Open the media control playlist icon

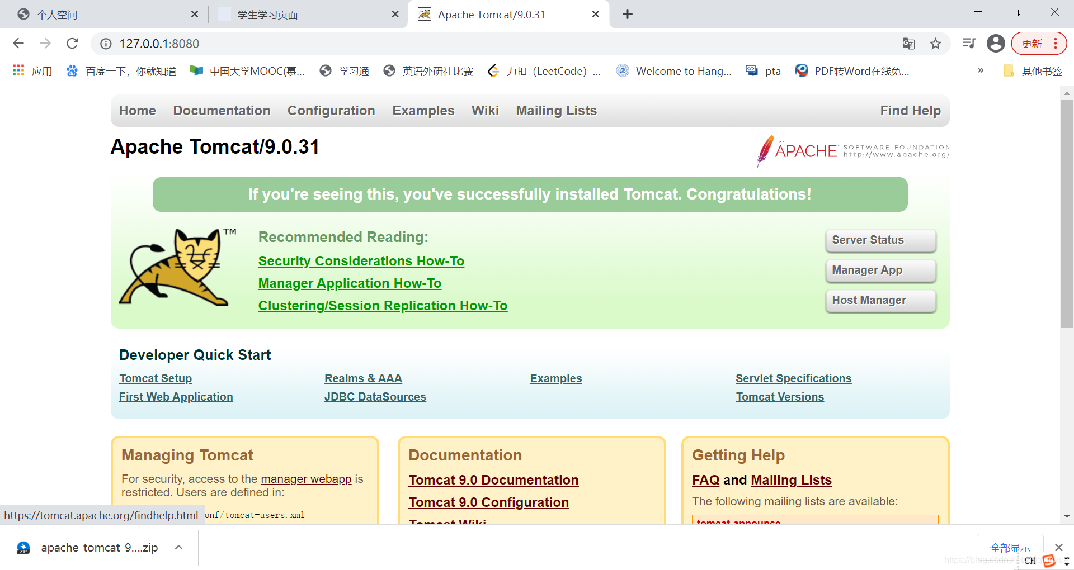tap(969, 43)
